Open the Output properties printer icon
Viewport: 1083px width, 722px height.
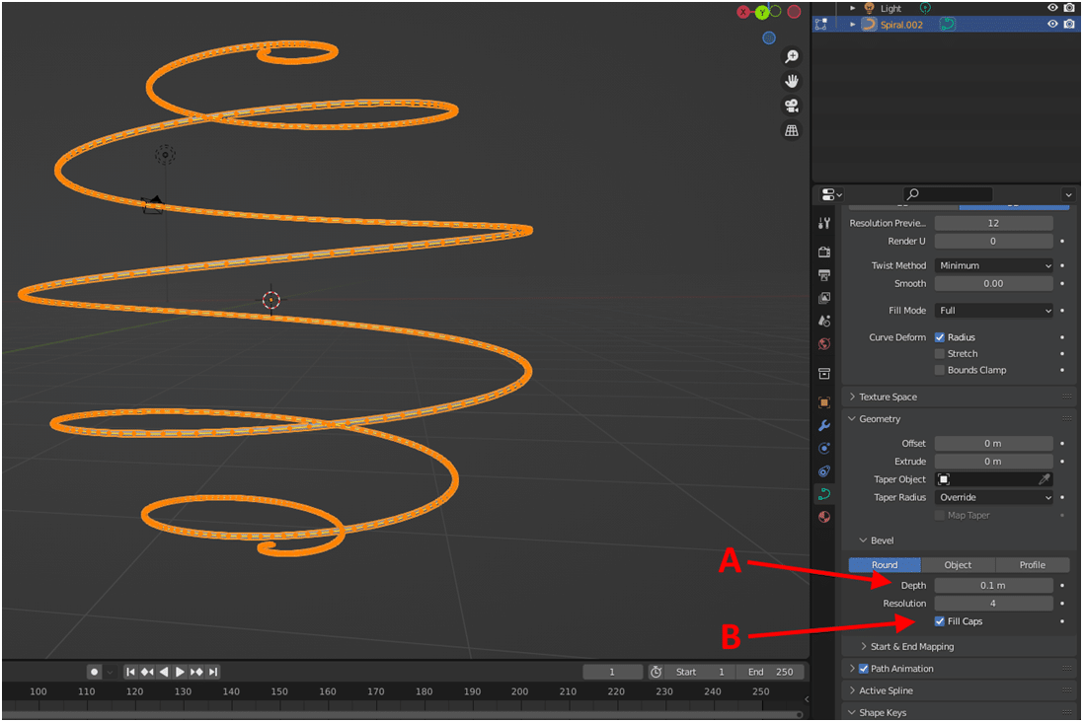click(x=824, y=275)
